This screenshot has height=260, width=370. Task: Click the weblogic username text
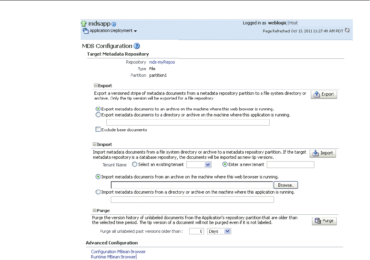point(277,23)
